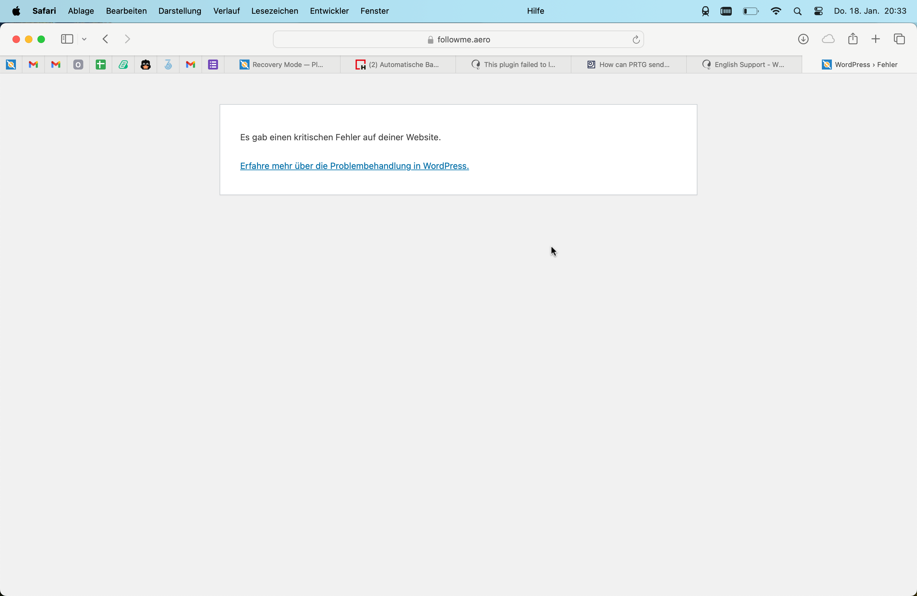917x596 pixels.
Task: Click the sidebar toggle icon
Action: [67, 39]
